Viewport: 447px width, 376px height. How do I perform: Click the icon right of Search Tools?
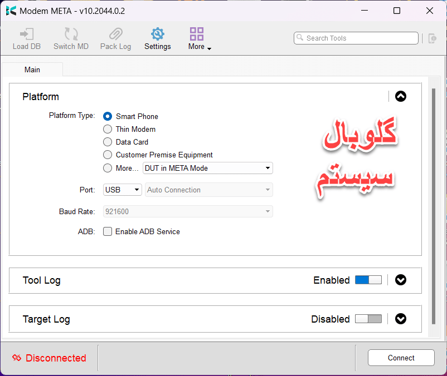[x=432, y=38]
